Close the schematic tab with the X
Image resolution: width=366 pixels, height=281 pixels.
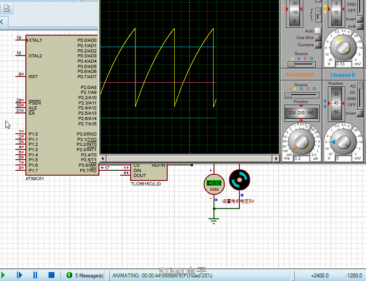2,22
